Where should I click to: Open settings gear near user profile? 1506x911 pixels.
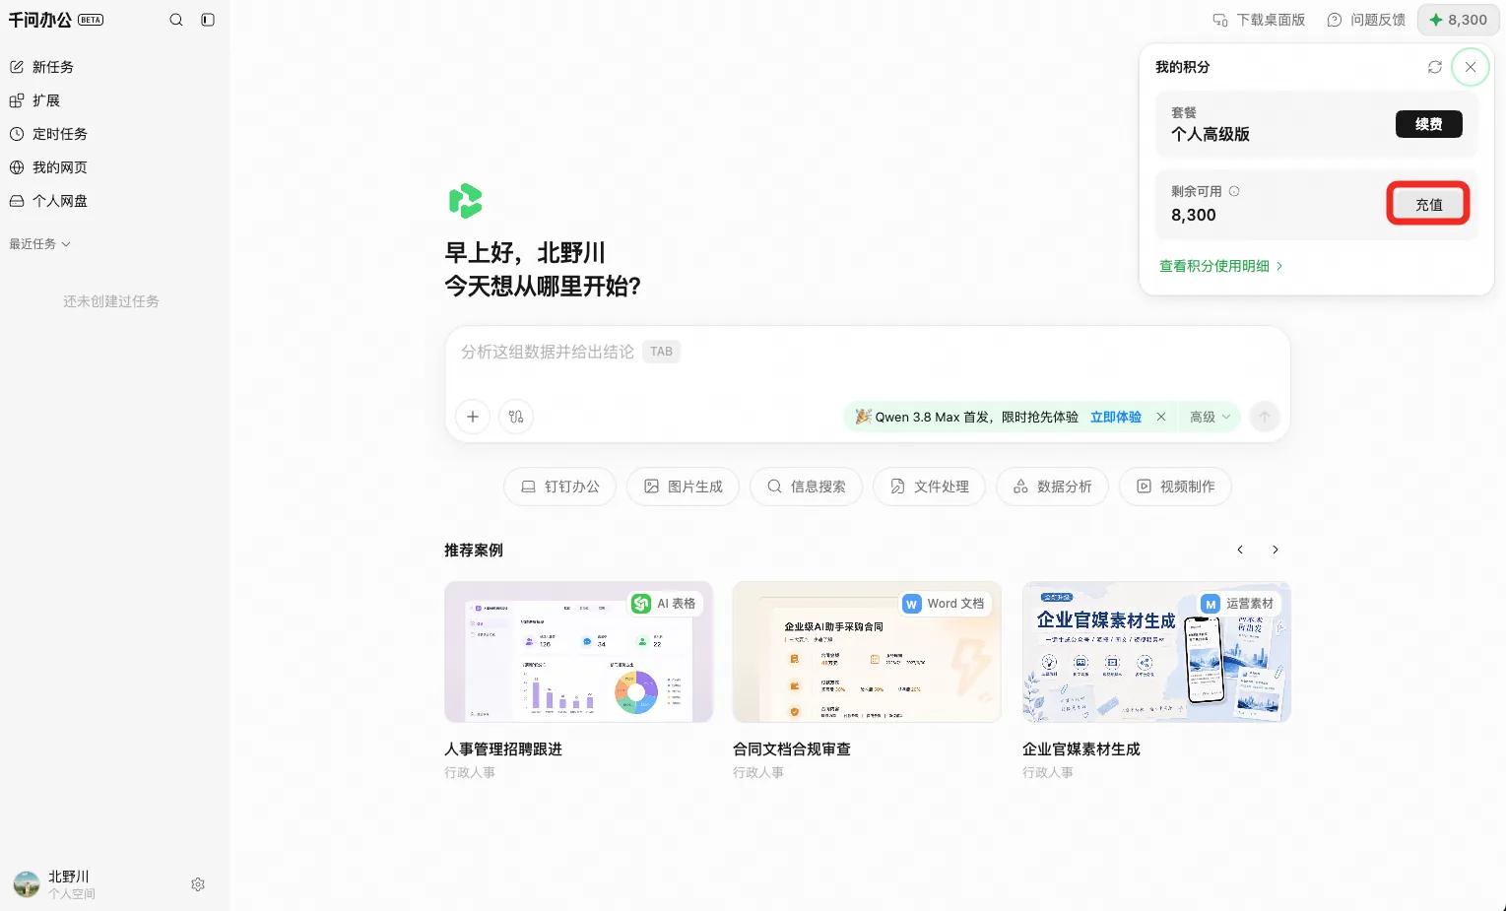coord(198,884)
